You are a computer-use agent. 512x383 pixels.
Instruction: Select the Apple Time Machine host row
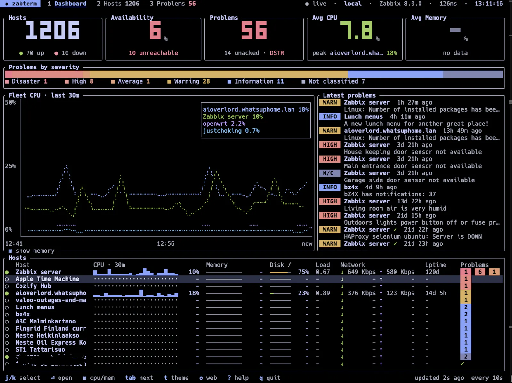point(254,279)
